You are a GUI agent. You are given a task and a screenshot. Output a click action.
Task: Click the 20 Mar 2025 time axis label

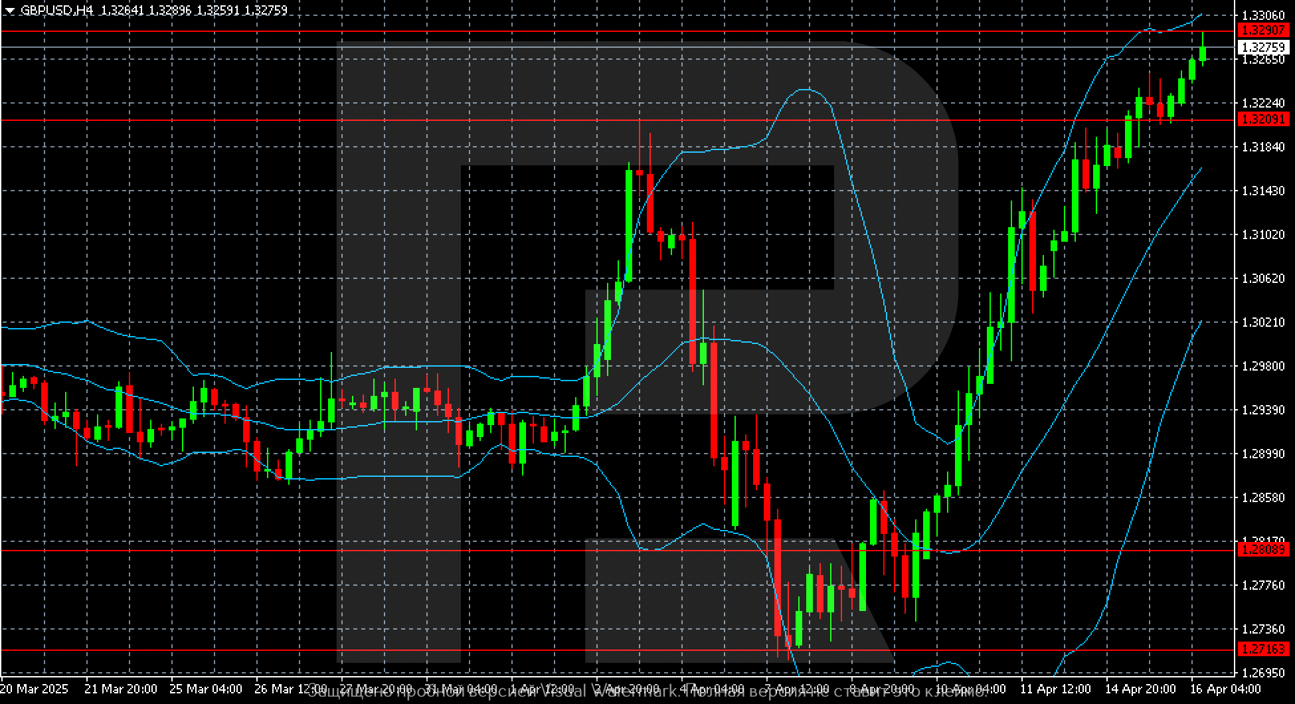click(x=35, y=689)
